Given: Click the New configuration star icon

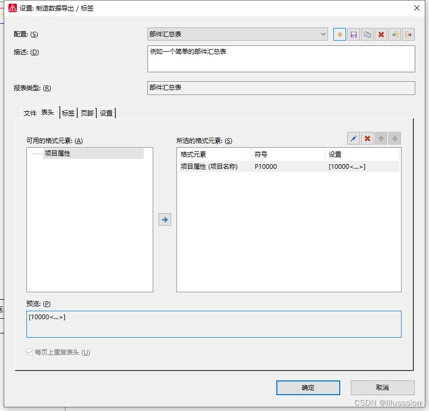Looking at the screenshot, I should [x=340, y=34].
